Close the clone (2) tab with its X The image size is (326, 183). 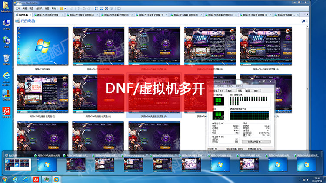(x=97, y=15)
